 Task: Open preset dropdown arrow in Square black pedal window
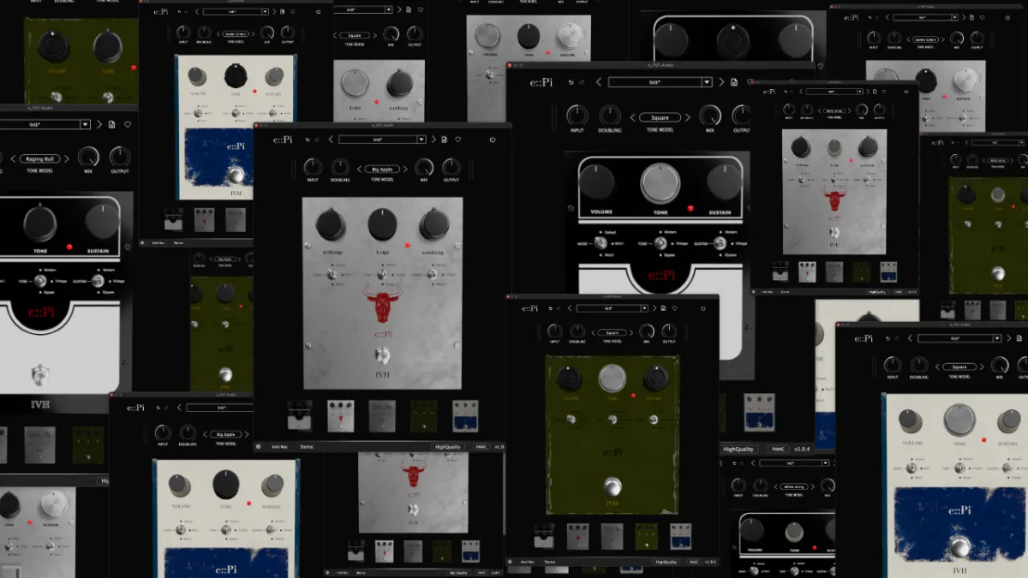(x=707, y=82)
